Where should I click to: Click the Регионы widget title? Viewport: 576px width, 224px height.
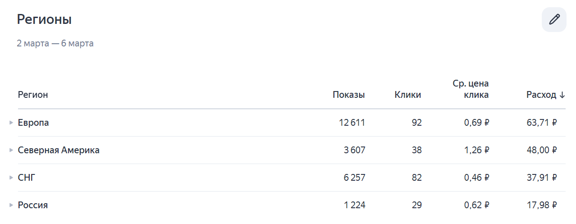(x=44, y=20)
